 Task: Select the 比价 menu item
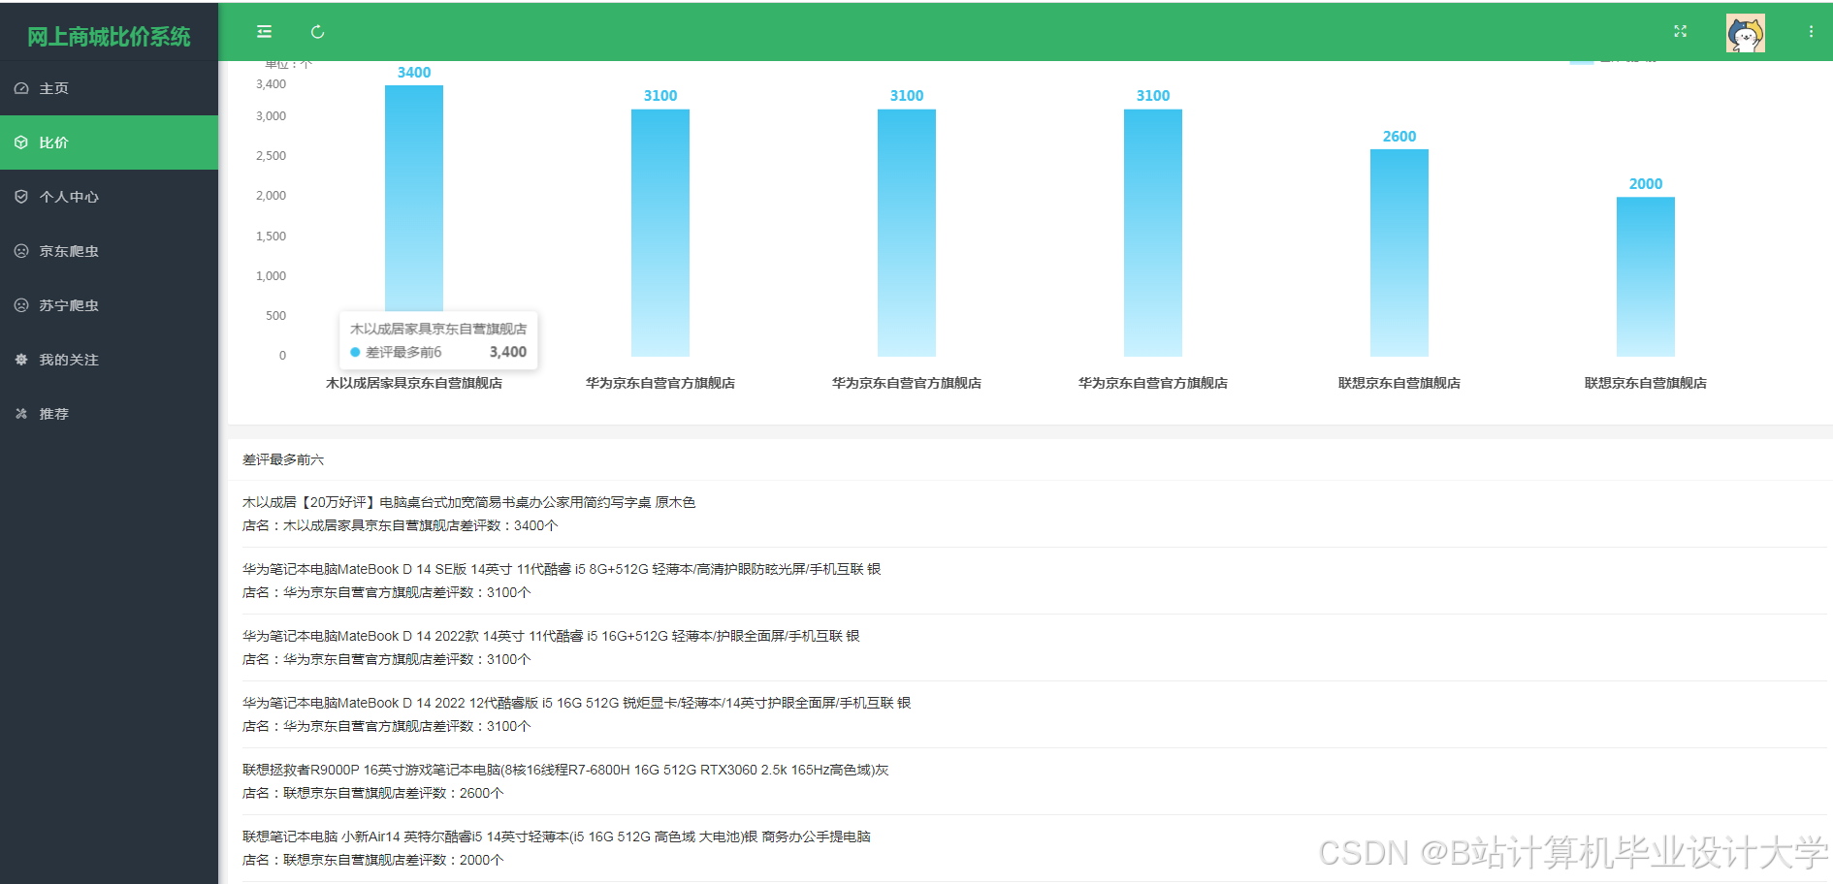click(109, 142)
